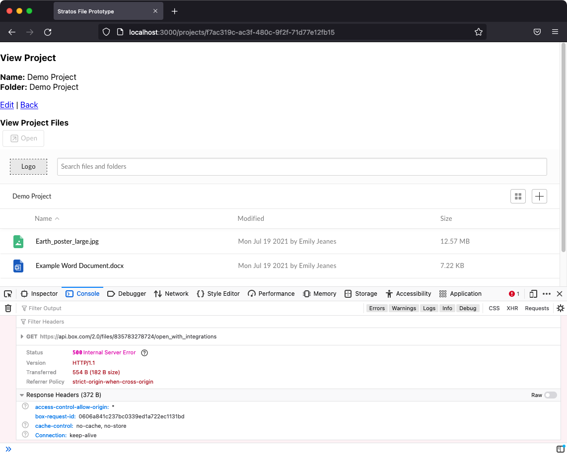Close the developer tools panel
This screenshot has width=567, height=465.
click(x=560, y=294)
